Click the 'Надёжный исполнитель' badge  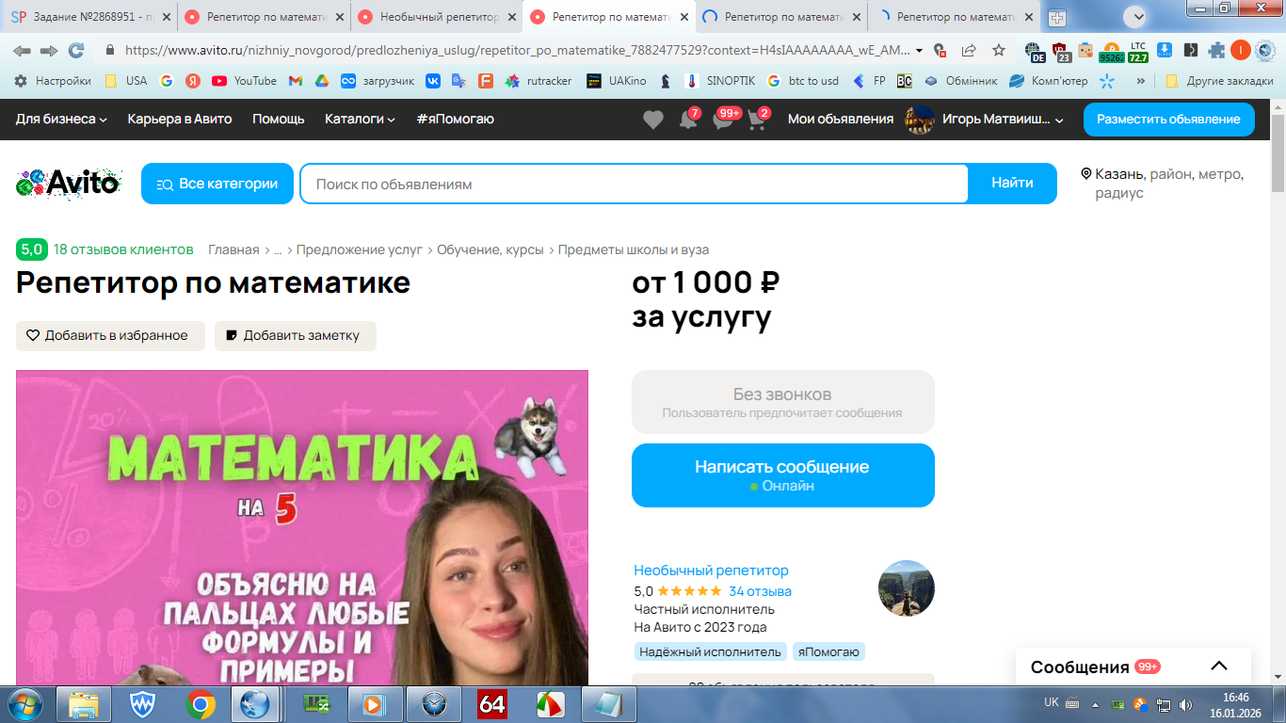click(710, 651)
